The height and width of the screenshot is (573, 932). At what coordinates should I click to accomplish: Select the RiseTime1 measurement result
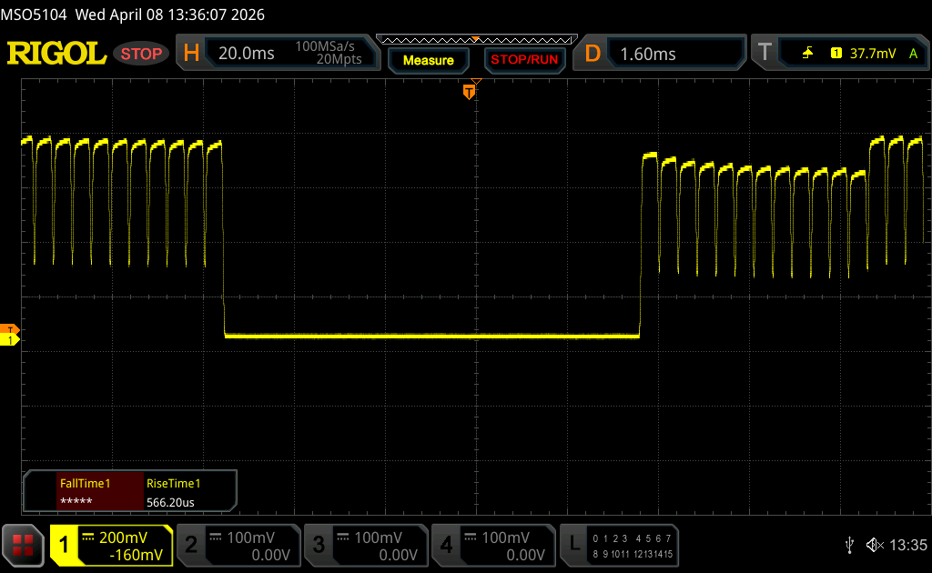click(x=189, y=492)
